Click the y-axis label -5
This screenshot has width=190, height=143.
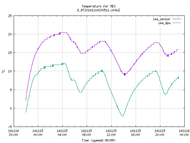[x=10, y=127]
